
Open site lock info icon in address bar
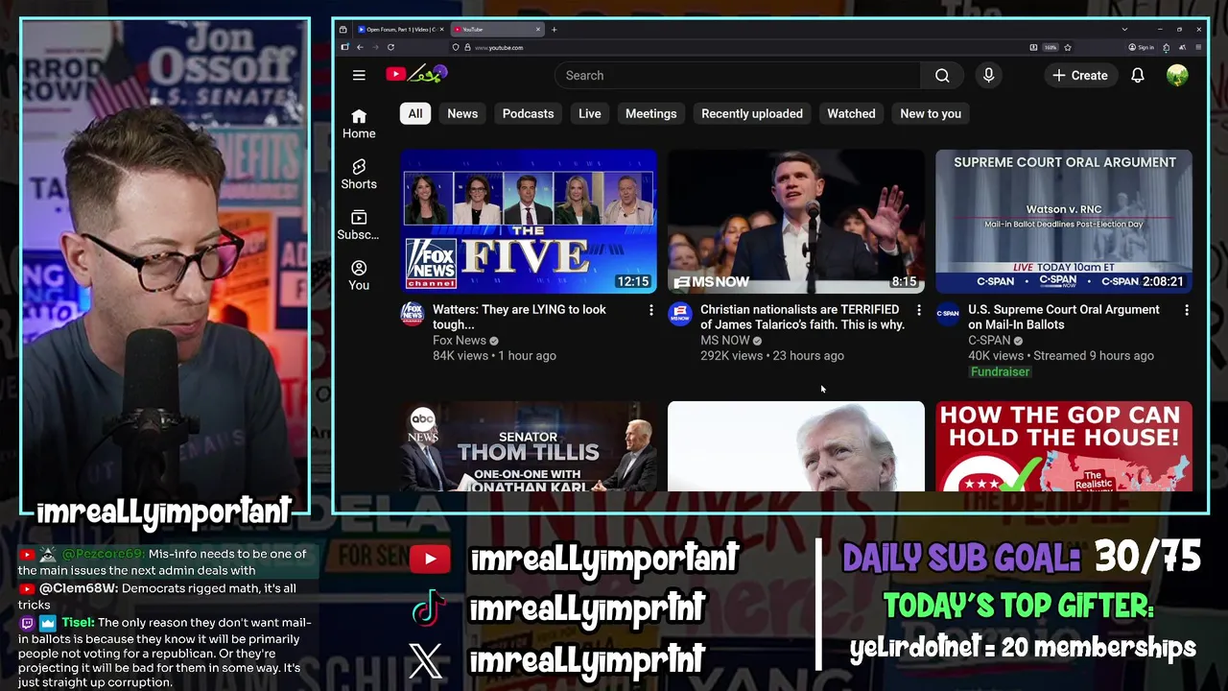coord(467,47)
